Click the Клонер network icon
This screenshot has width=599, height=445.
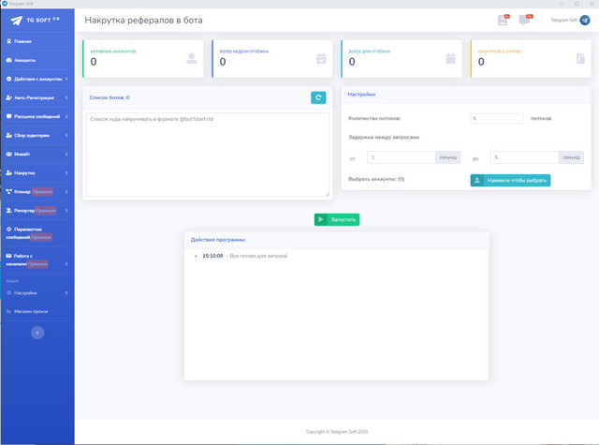point(8,191)
